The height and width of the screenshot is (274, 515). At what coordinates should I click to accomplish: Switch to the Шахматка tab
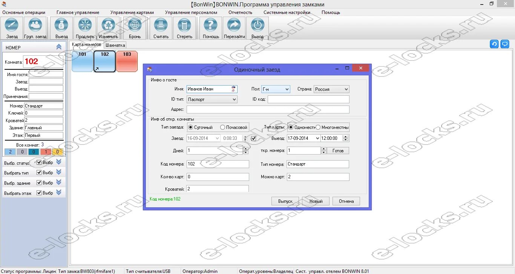click(115, 45)
